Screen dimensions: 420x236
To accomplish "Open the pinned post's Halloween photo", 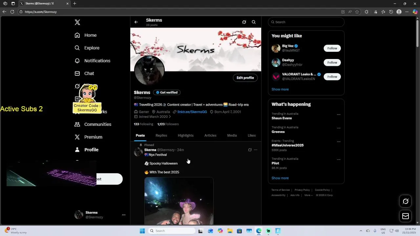I will pos(179,201).
